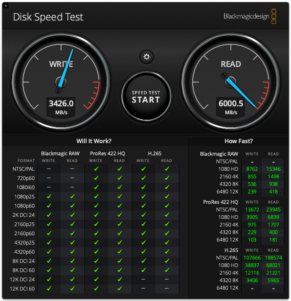Click the Read gauge label

point(231,64)
